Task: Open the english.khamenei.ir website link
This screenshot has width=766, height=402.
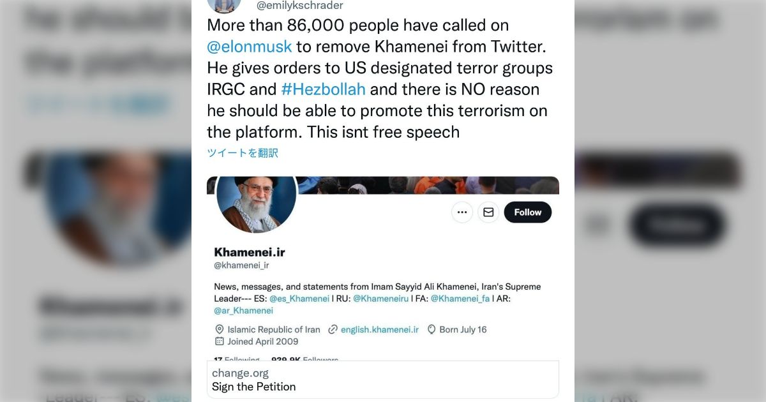Action: [379, 329]
